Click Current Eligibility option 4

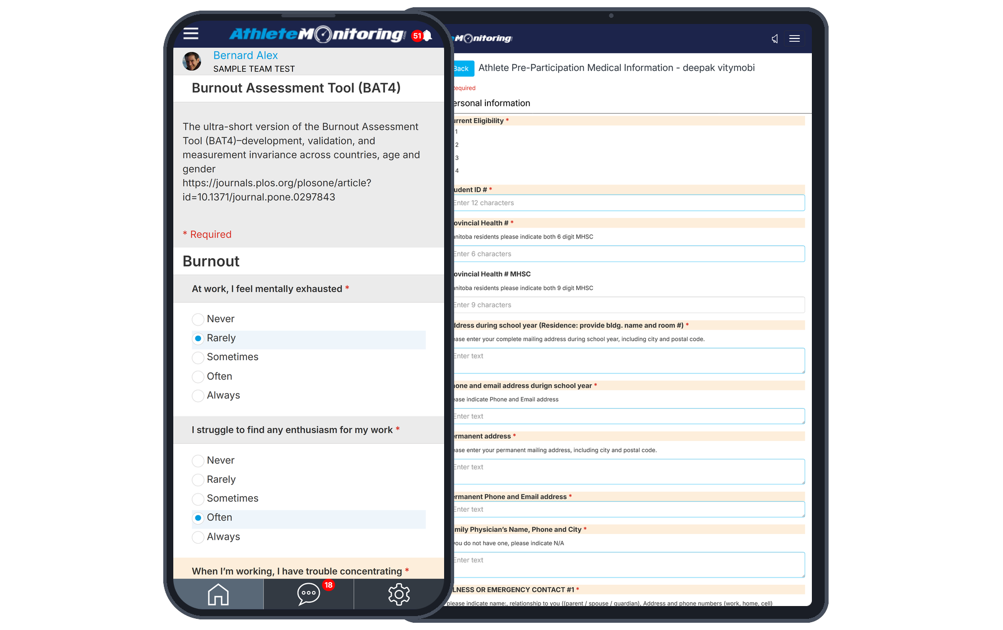tap(456, 171)
